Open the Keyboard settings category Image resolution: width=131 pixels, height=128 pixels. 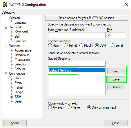click(x=21, y=32)
